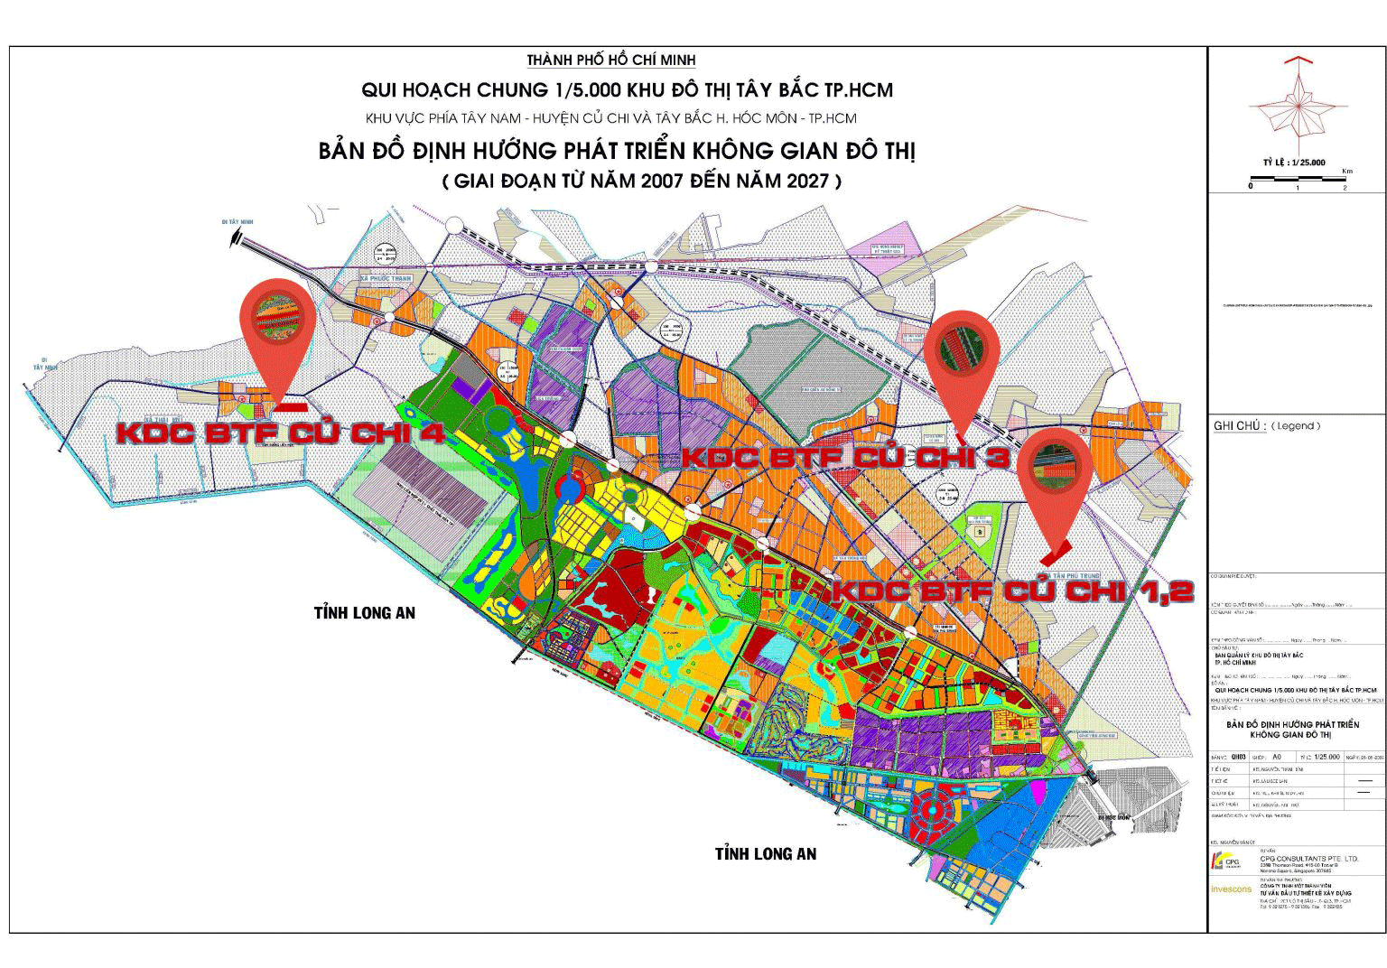This screenshot has height=968, width=1387.
Task: Select the 'KDC BTF CỦ CHI 4' label
Action: tap(281, 433)
